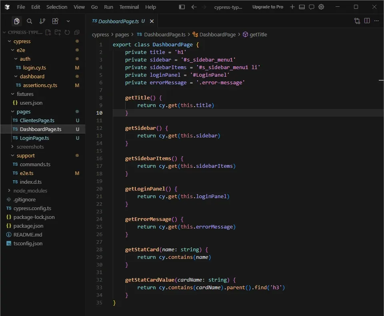The image size is (384, 316).
Task: Open the Run menu
Action: tap(108, 7)
